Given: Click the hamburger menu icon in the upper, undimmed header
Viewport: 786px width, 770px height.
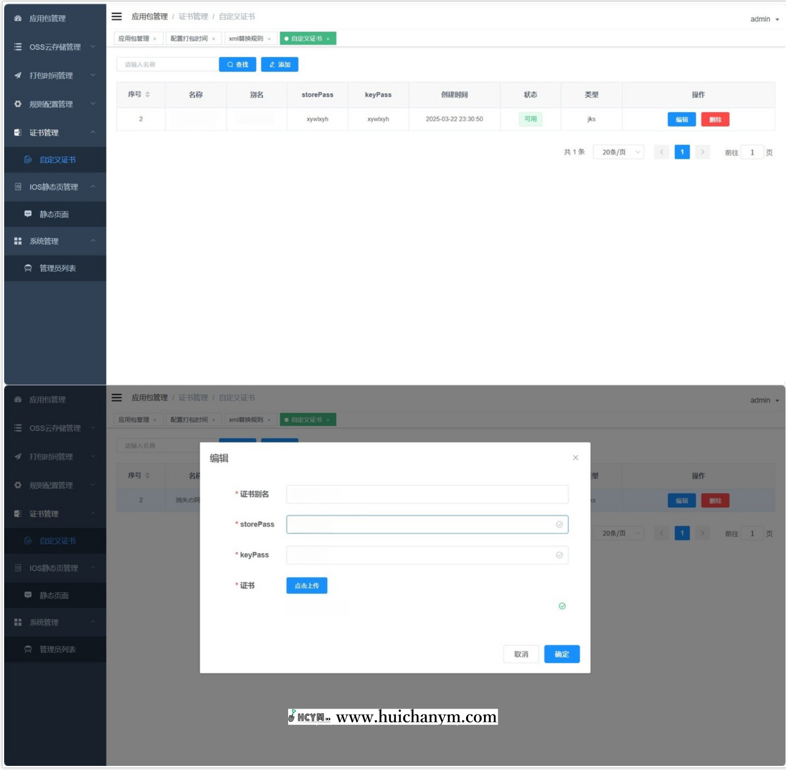Looking at the screenshot, I should pos(117,16).
